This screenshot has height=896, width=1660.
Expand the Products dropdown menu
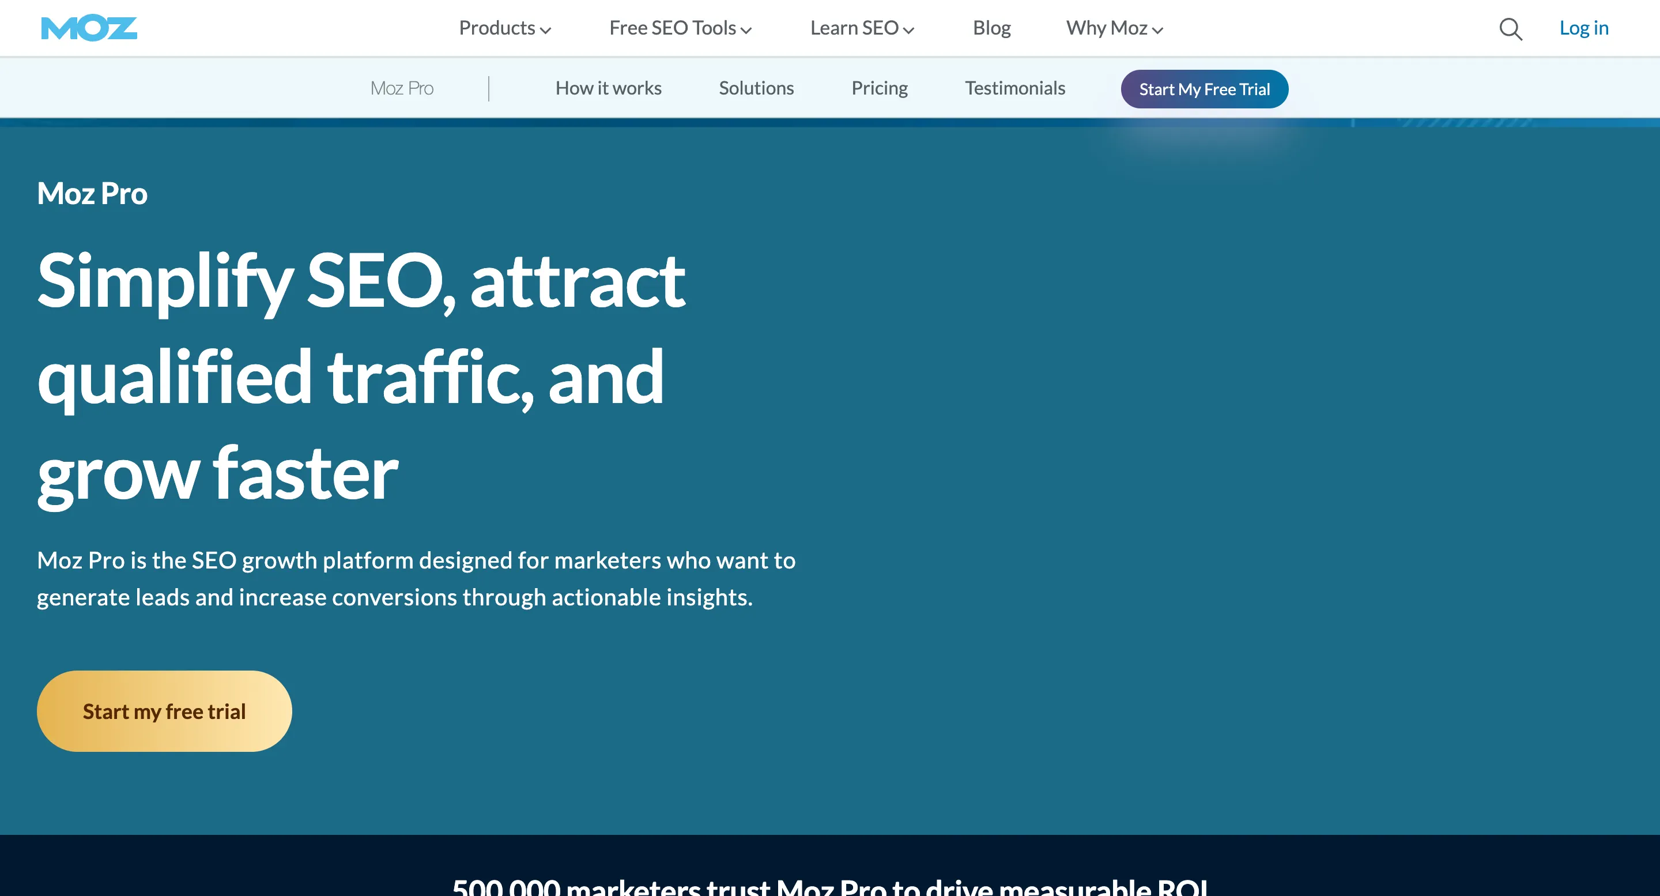pos(504,28)
